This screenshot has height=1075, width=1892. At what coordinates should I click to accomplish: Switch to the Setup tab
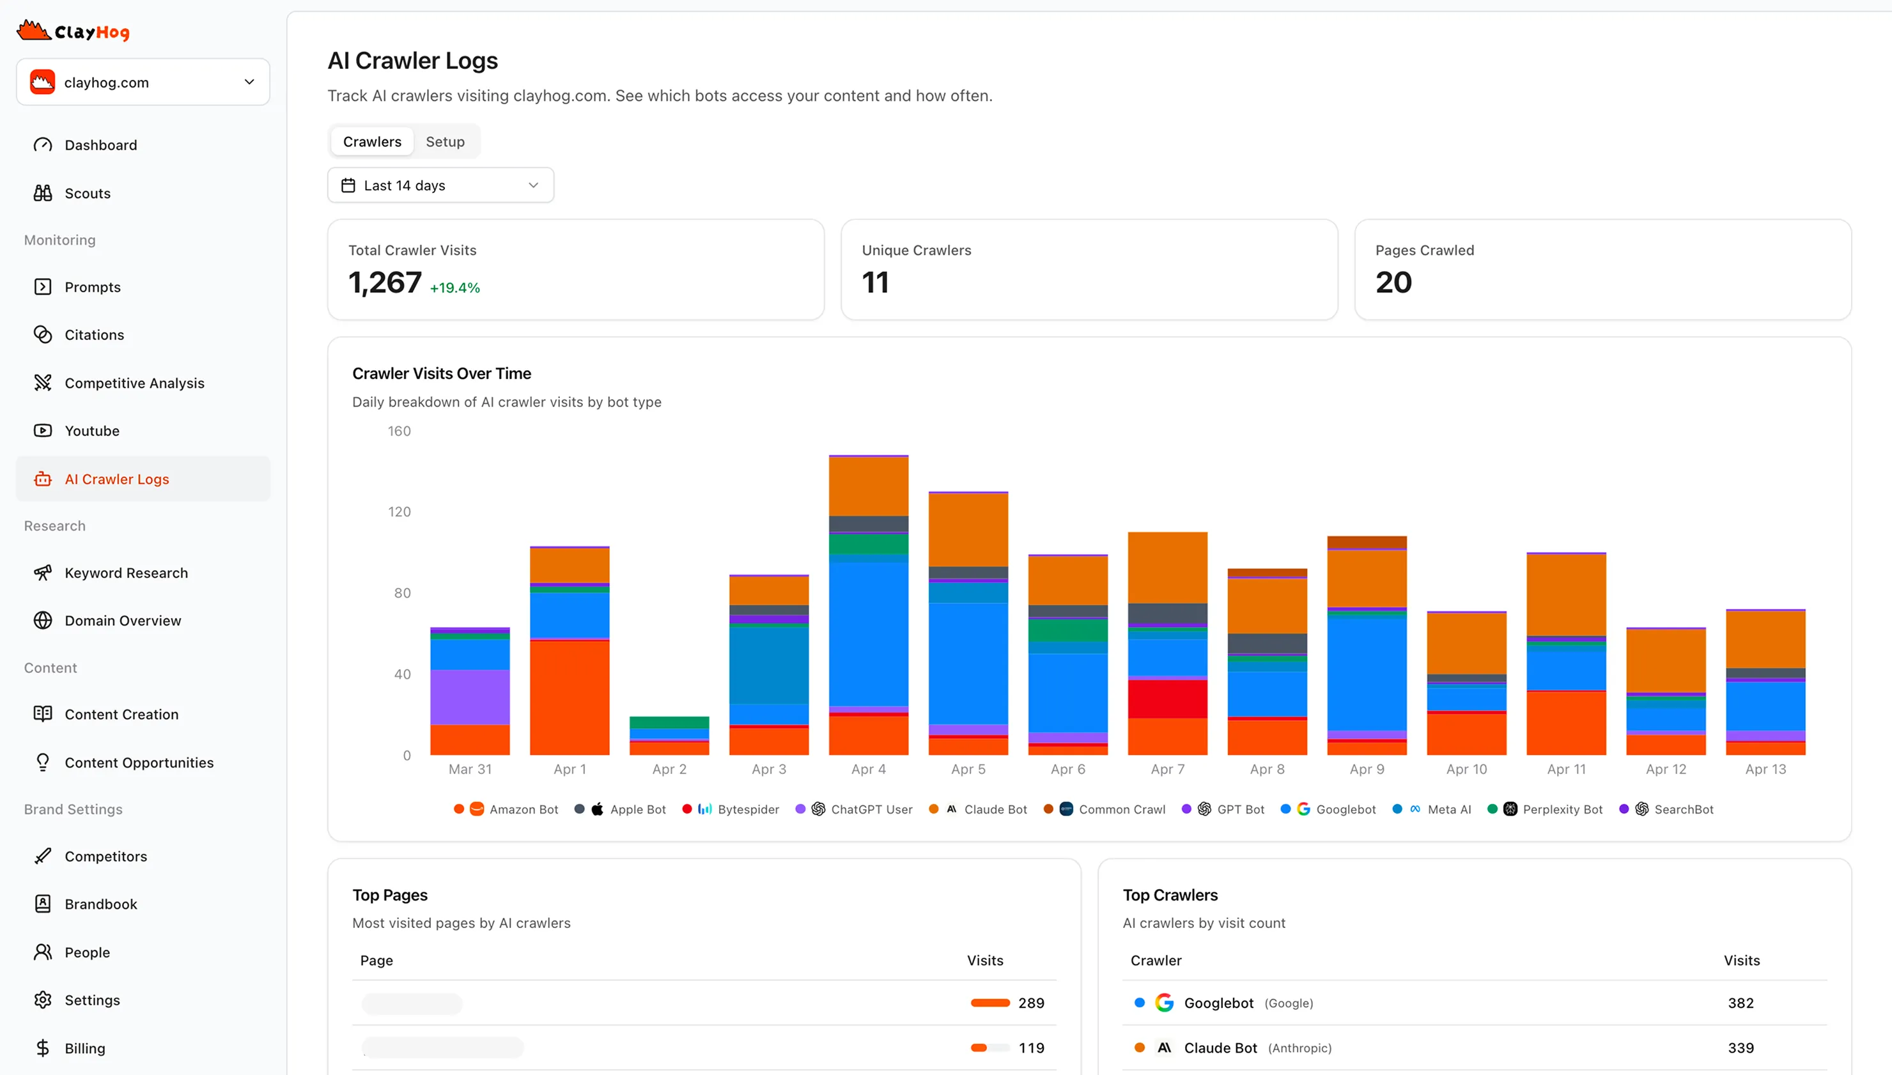click(444, 141)
